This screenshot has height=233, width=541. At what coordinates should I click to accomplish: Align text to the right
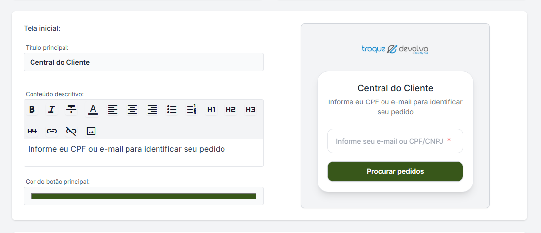(x=152, y=109)
